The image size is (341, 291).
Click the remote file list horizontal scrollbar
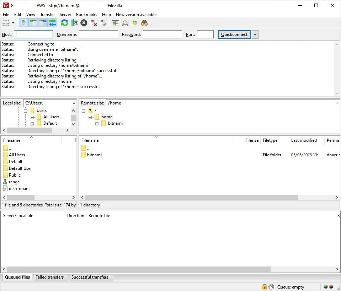[191, 197]
